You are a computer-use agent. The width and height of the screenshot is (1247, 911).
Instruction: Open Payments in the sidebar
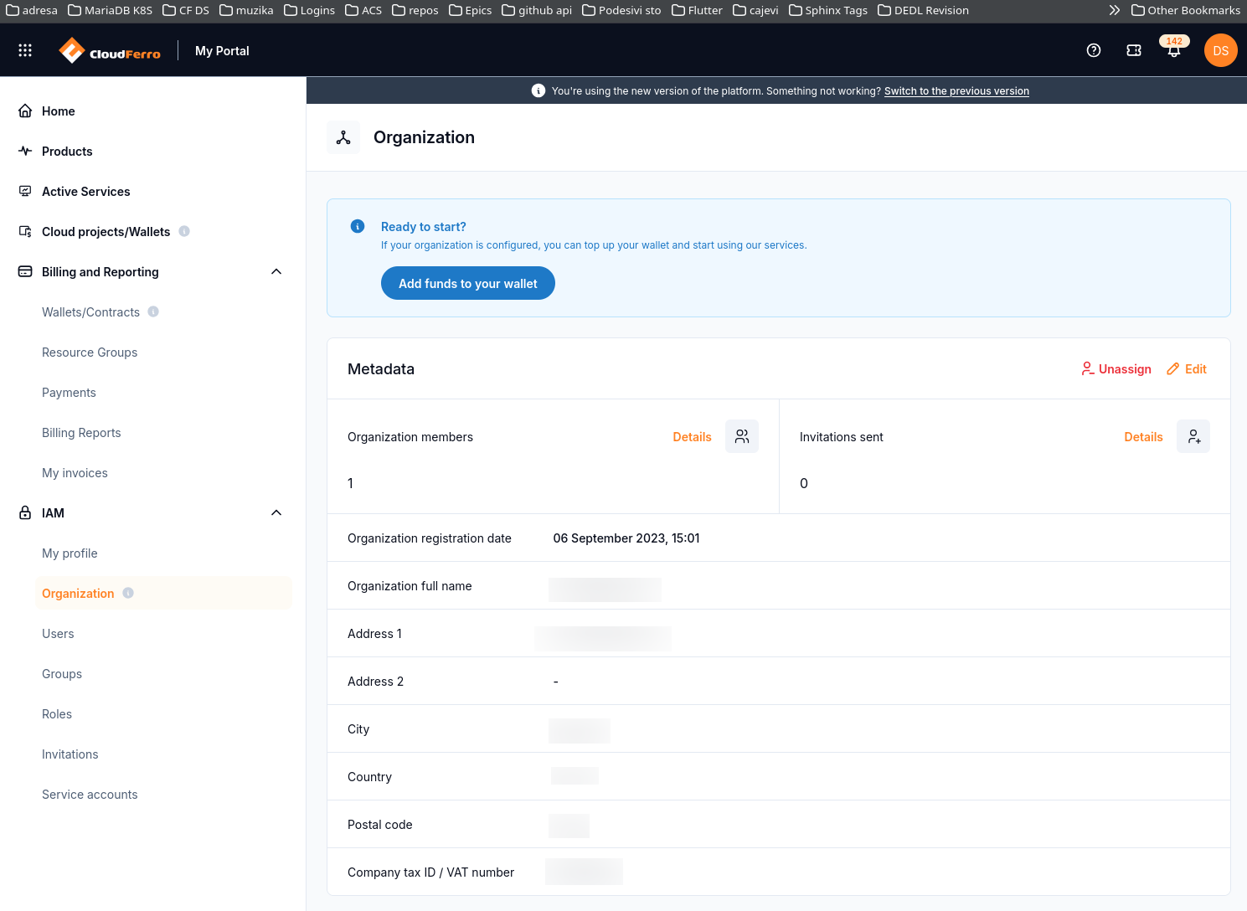point(69,392)
